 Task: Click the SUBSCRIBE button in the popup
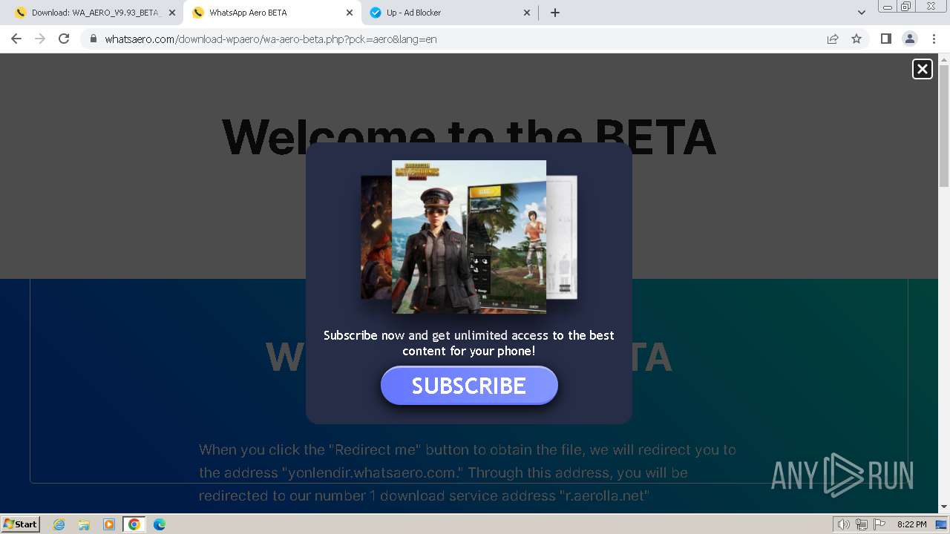469,386
